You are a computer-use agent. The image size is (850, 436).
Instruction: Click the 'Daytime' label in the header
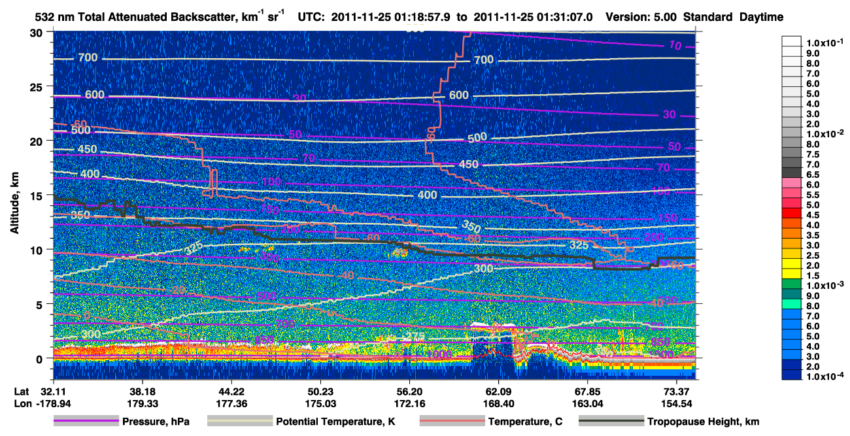pyautogui.click(x=761, y=18)
